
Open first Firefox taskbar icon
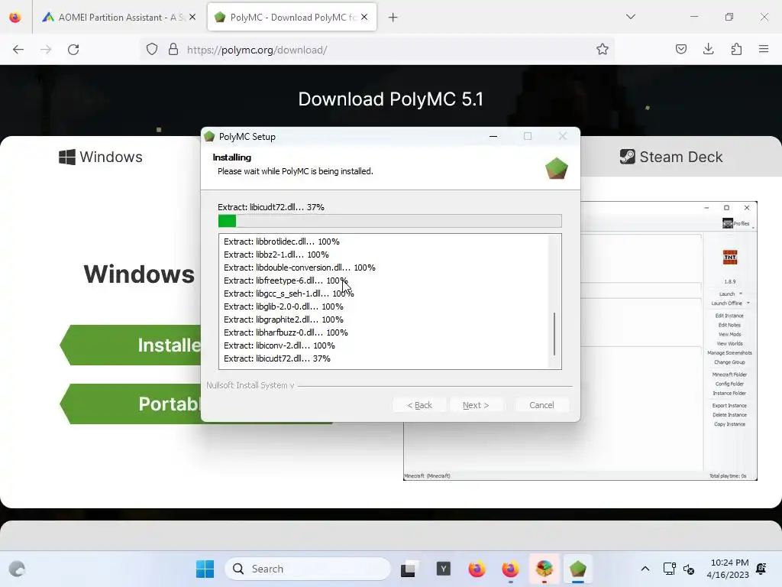477,569
